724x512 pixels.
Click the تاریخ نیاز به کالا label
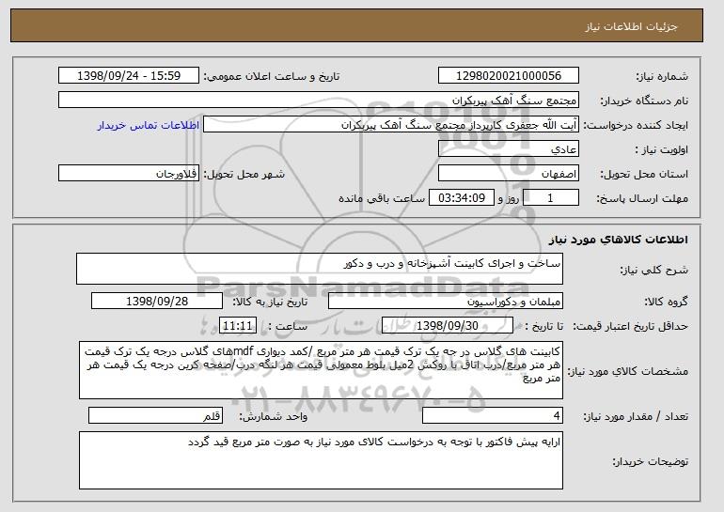coord(270,302)
